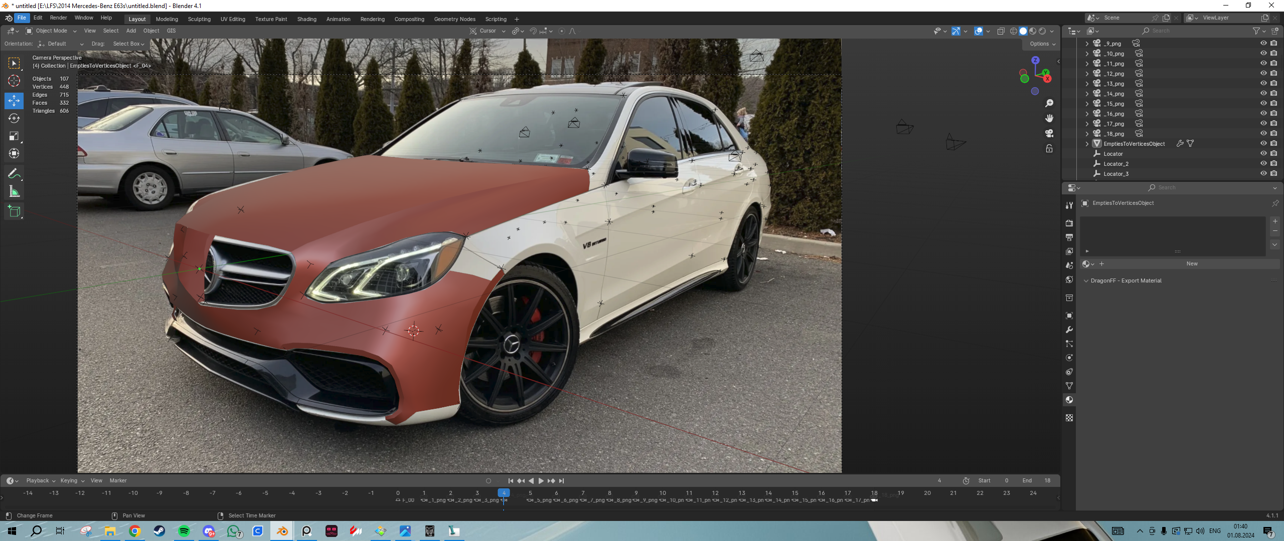This screenshot has height=541, width=1284.
Task: Toggle camera view icon in viewport
Action: 1049,133
